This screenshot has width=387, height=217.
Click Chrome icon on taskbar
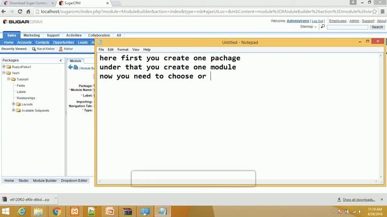point(56,212)
